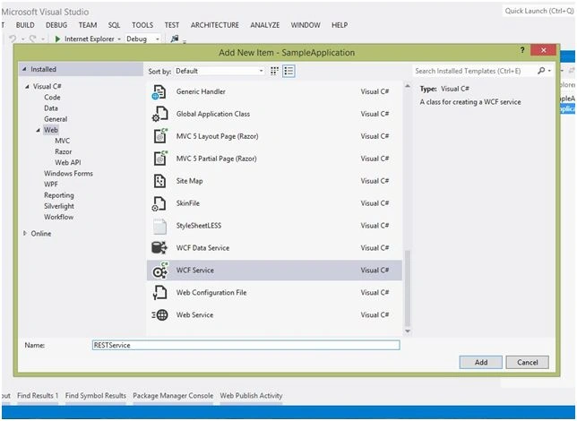The image size is (577, 421).
Task: Switch to Find Results 1 tab
Action: point(38,396)
